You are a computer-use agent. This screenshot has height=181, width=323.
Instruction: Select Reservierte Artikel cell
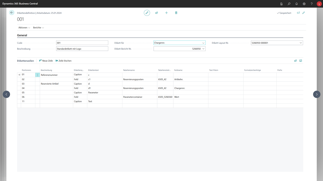tap(57, 84)
